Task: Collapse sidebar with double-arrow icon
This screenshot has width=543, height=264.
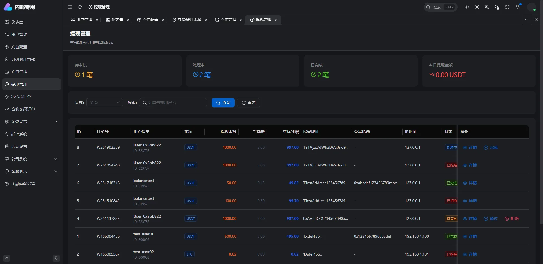Action: [7, 258]
